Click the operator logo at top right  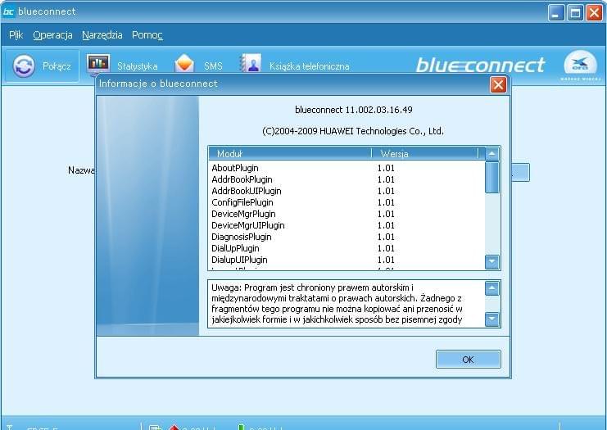click(580, 66)
